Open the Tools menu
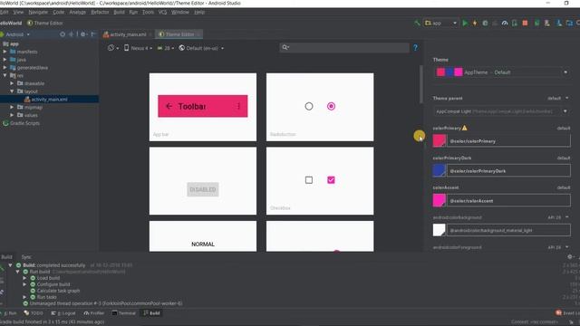580x326 pixels. (148, 12)
